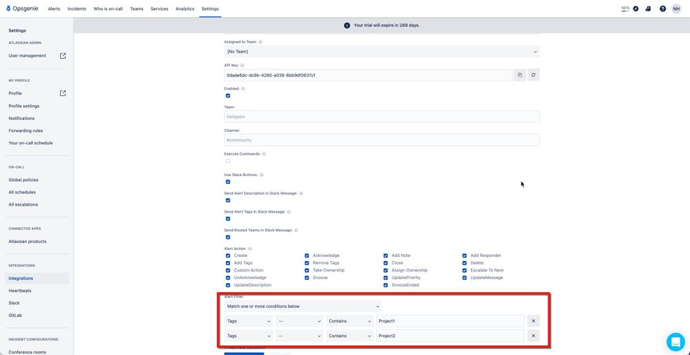Uncheck the Acknowledge alert action
The image size is (690, 355).
tap(307, 256)
